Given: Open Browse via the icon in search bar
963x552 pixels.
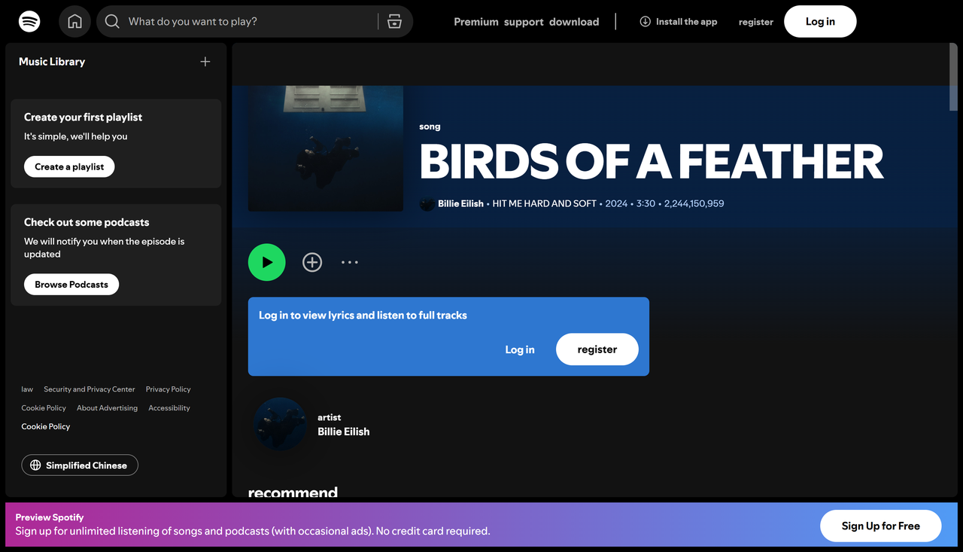Looking at the screenshot, I should 394,21.
